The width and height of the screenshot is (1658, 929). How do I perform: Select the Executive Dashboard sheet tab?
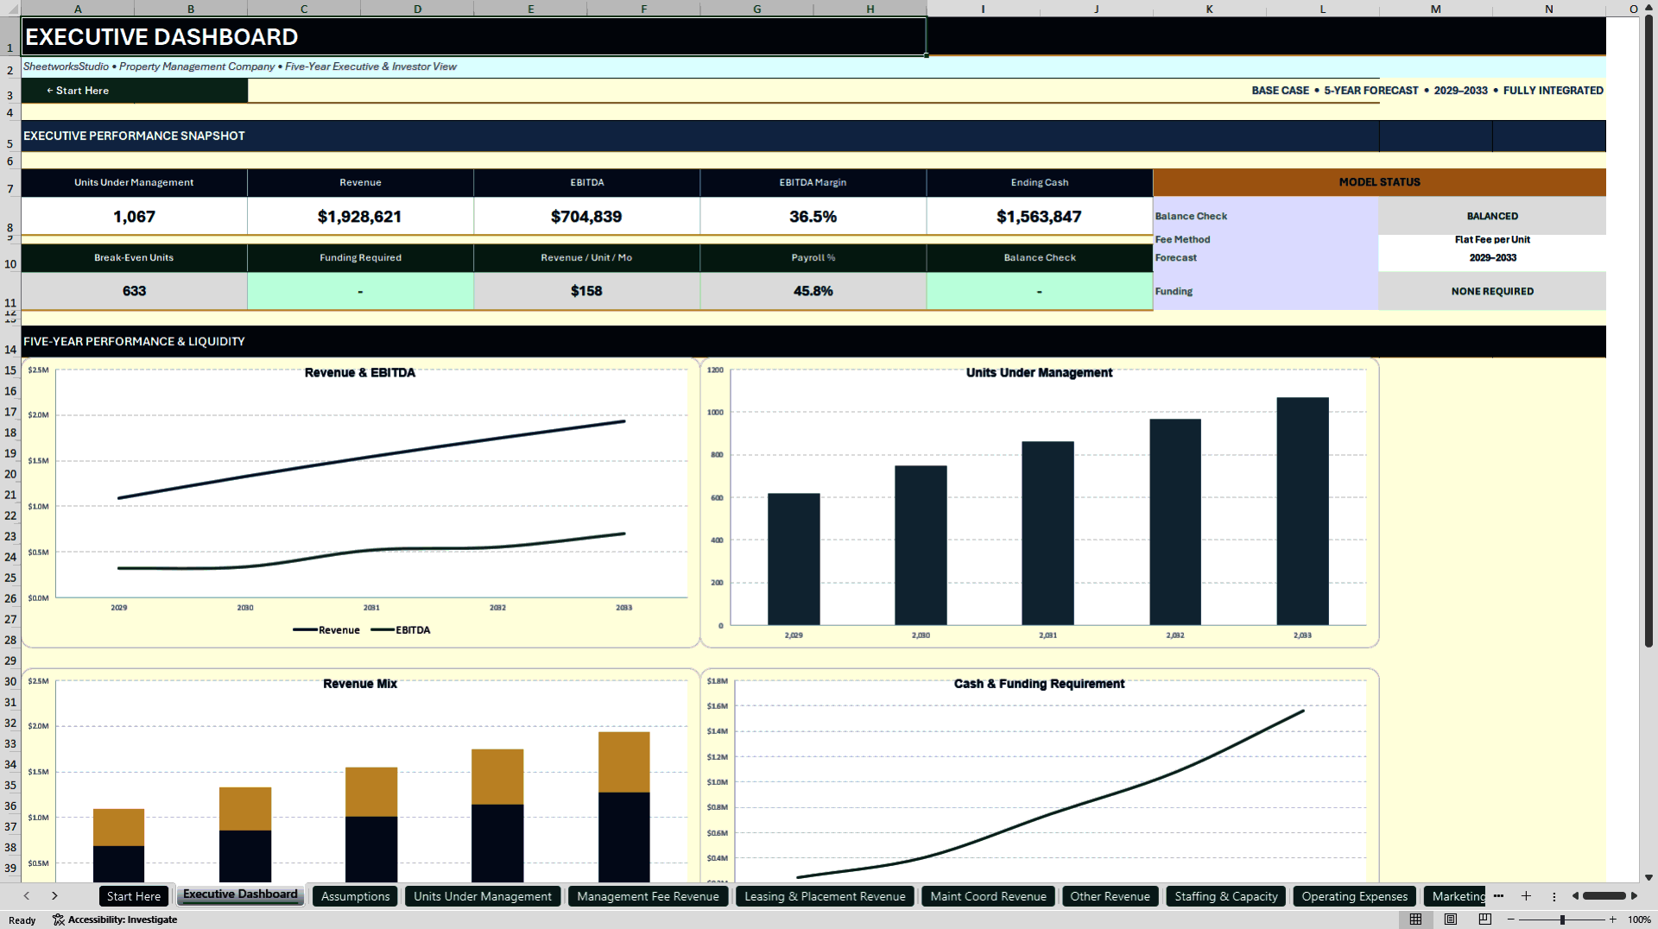(240, 894)
